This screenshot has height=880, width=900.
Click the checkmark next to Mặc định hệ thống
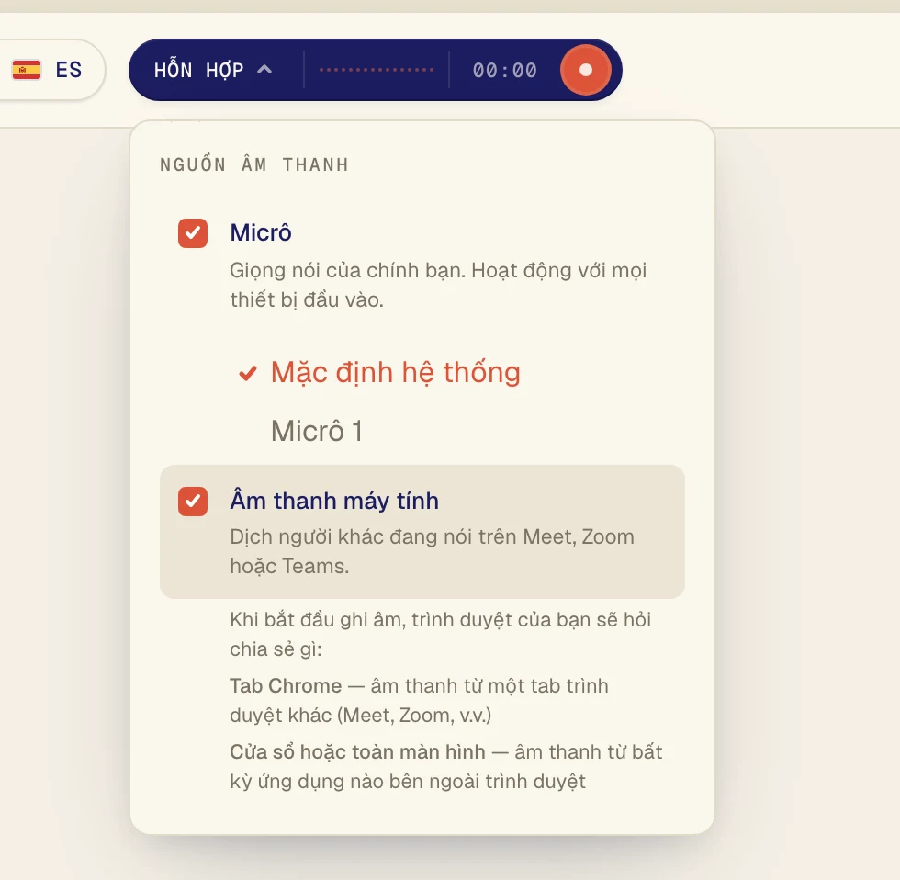[x=248, y=374]
